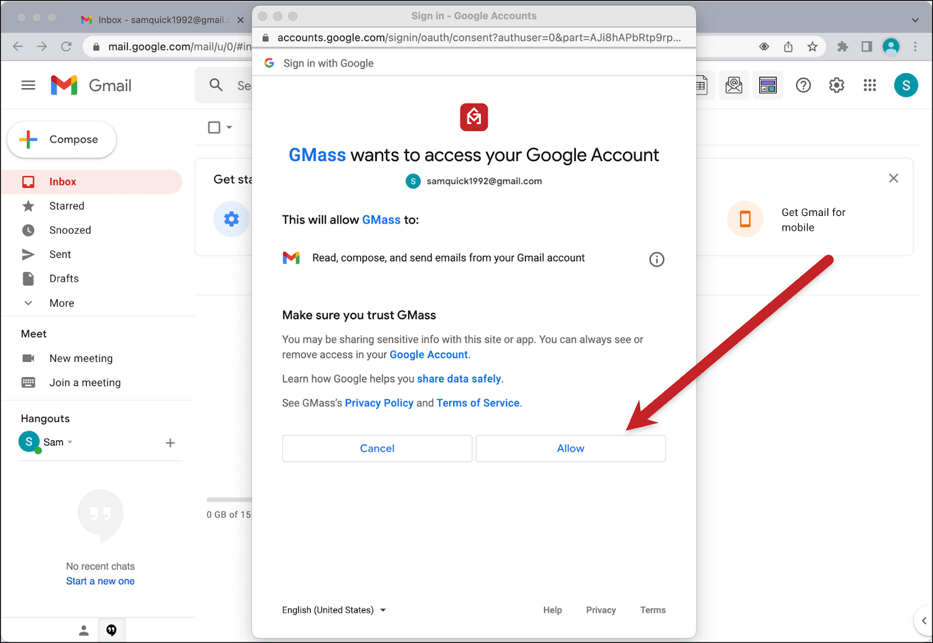This screenshot has width=933, height=643.
Task: Compose a new email
Action: pyautogui.click(x=62, y=139)
